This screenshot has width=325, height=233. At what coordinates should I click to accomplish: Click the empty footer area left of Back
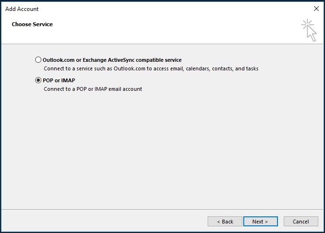(x=105, y=222)
